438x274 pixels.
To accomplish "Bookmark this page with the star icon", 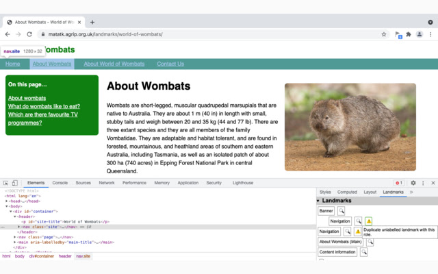I will pyautogui.click(x=384, y=34).
